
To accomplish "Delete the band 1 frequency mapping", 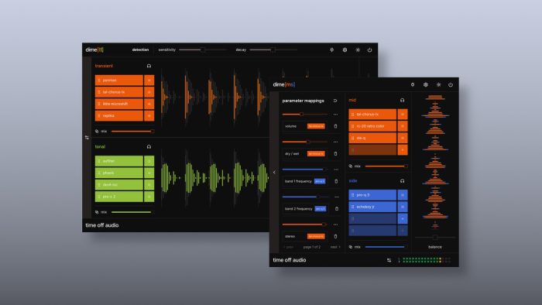I will click(335, 181).
